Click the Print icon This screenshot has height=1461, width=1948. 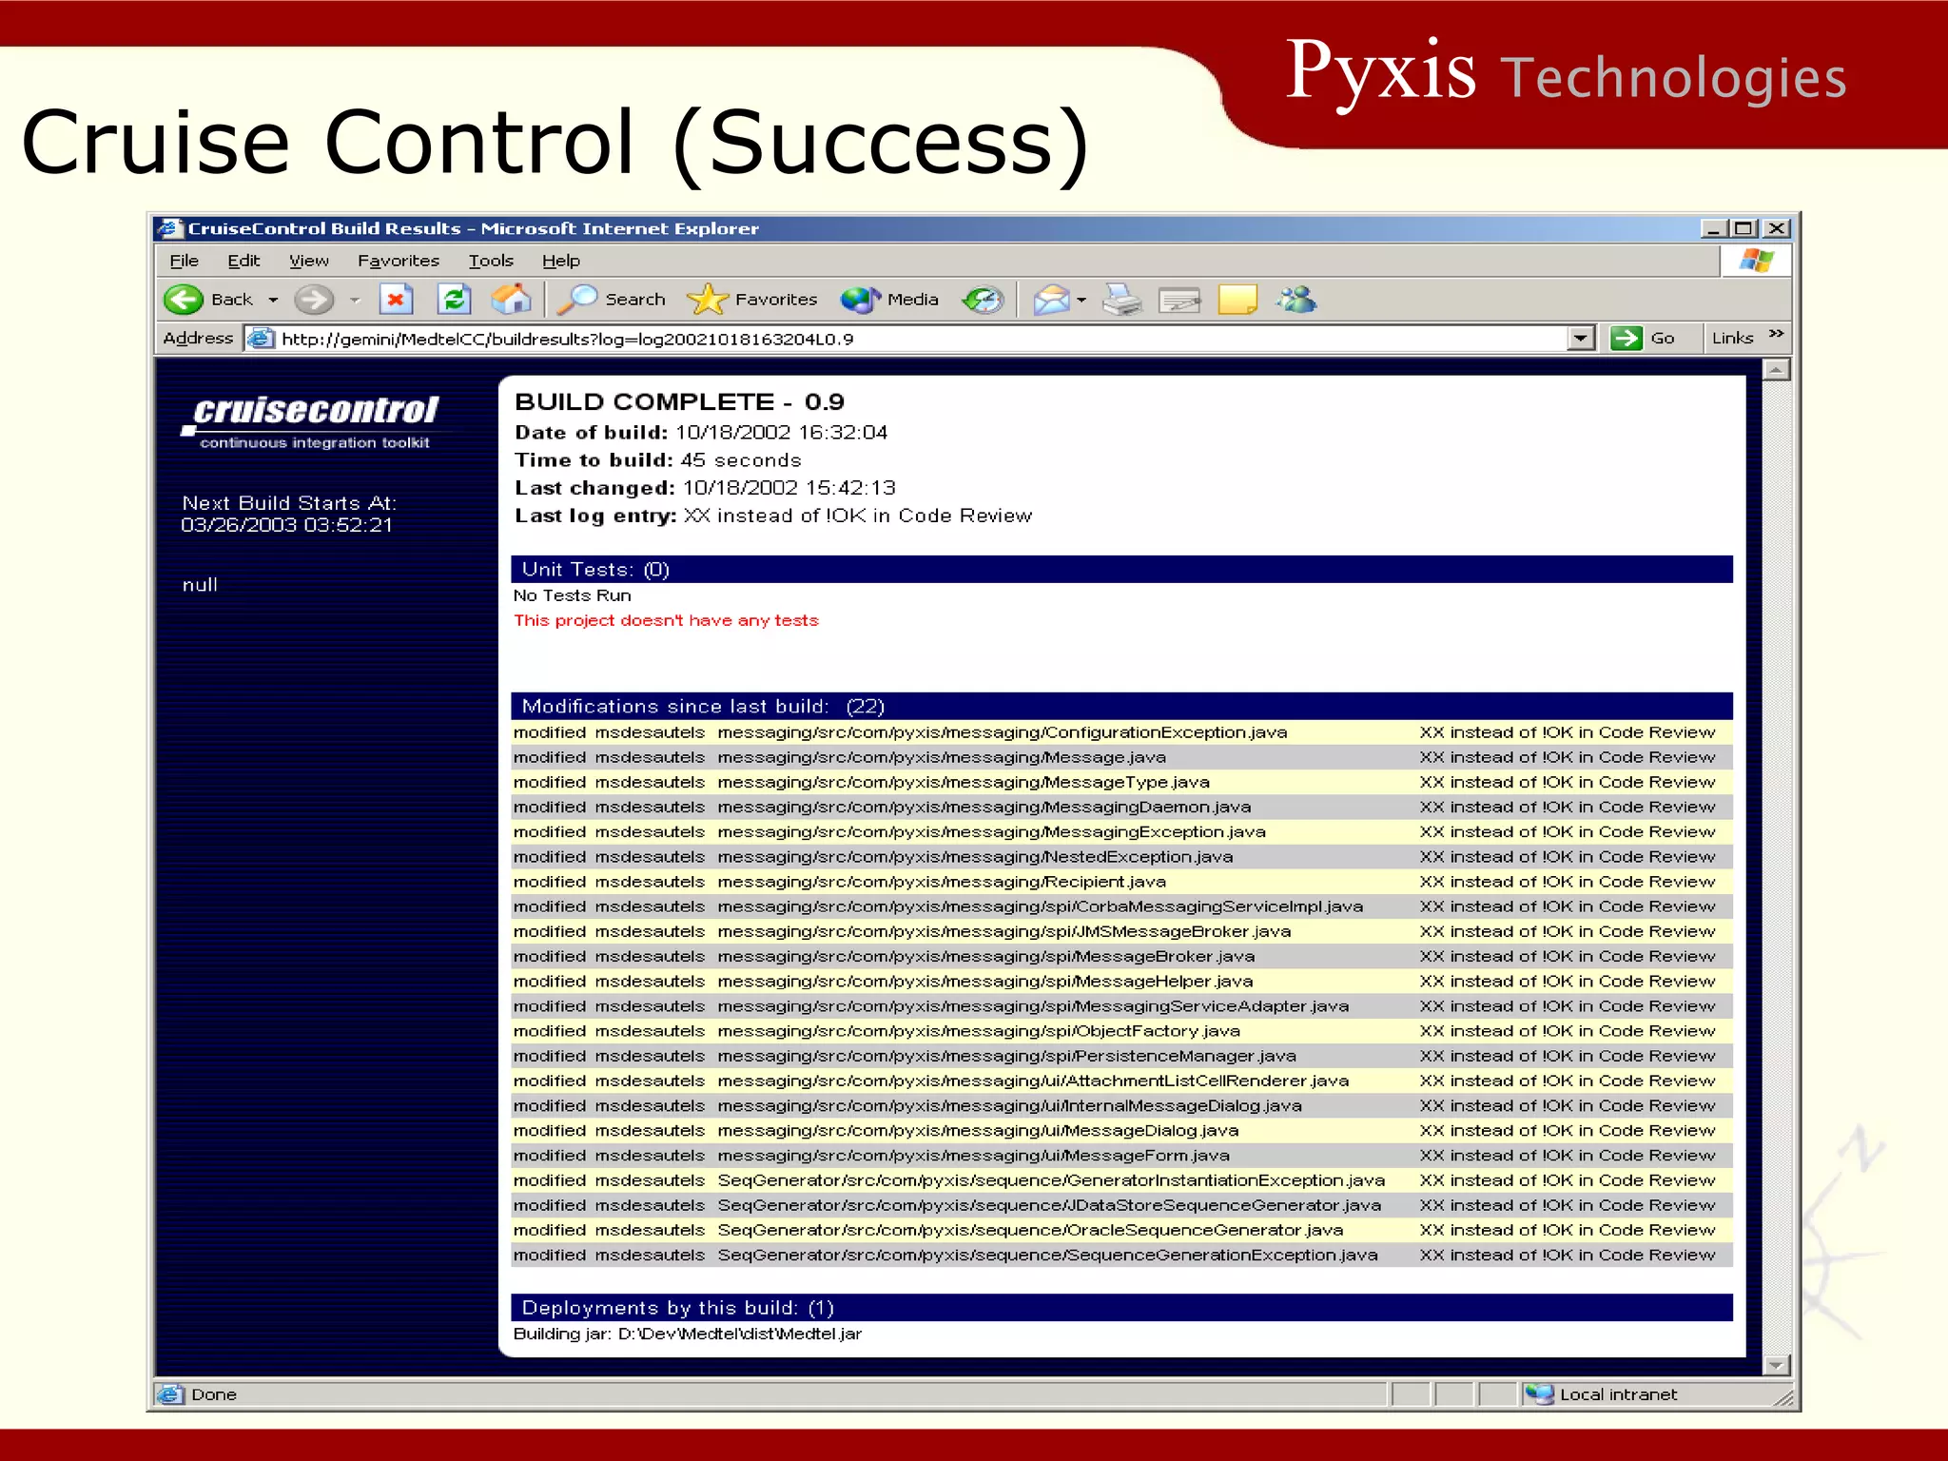[1121, 301]
